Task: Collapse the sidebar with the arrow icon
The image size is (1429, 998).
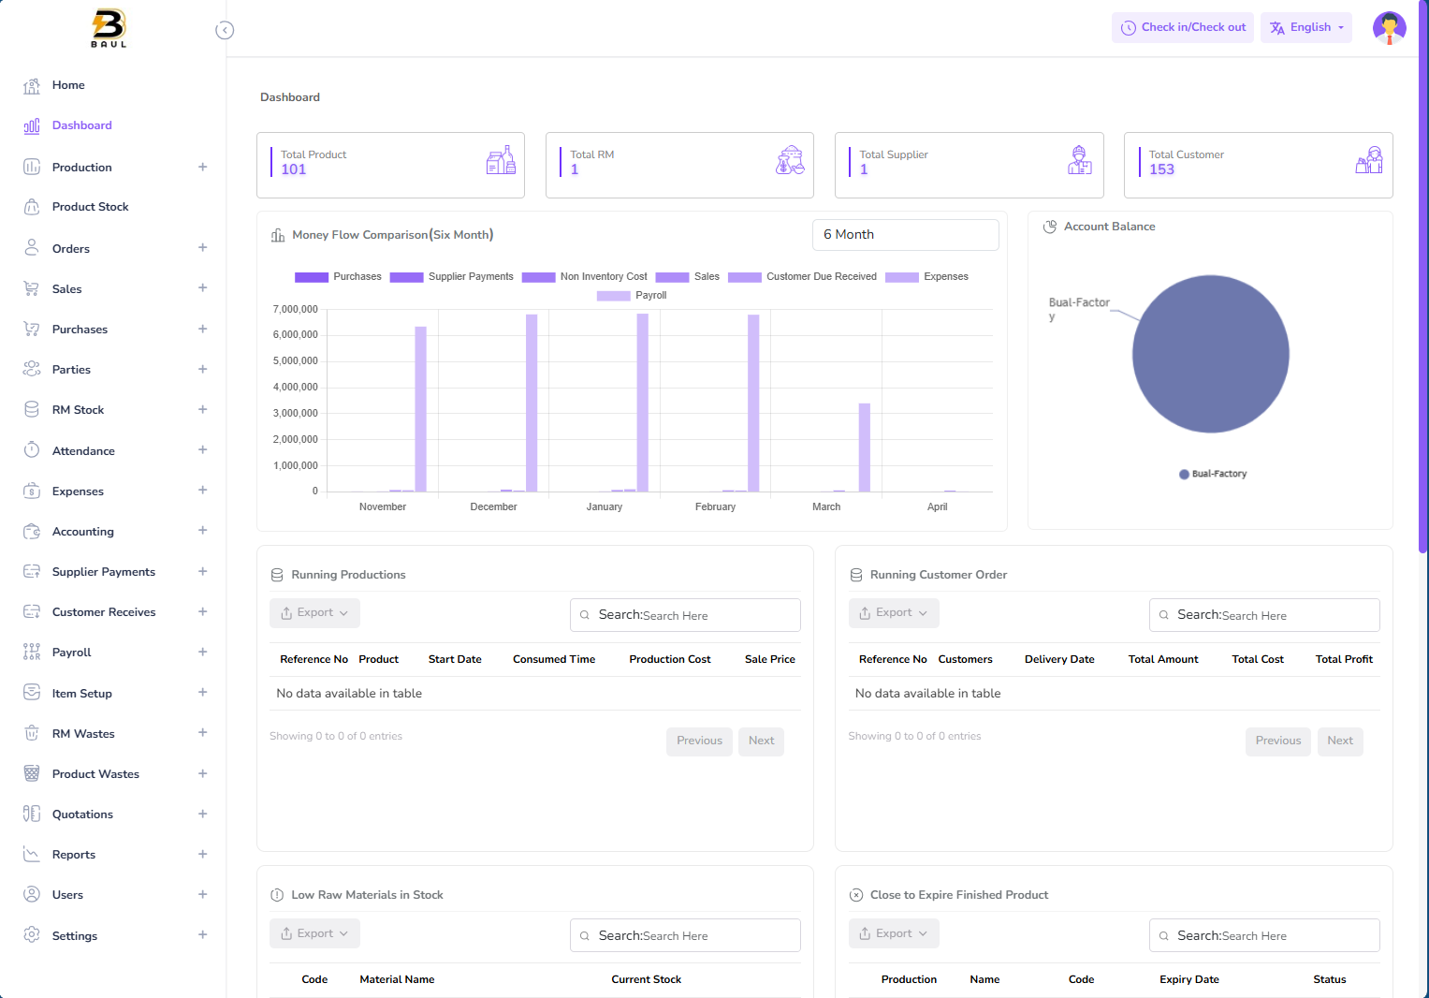Action: tap(225, 30)
